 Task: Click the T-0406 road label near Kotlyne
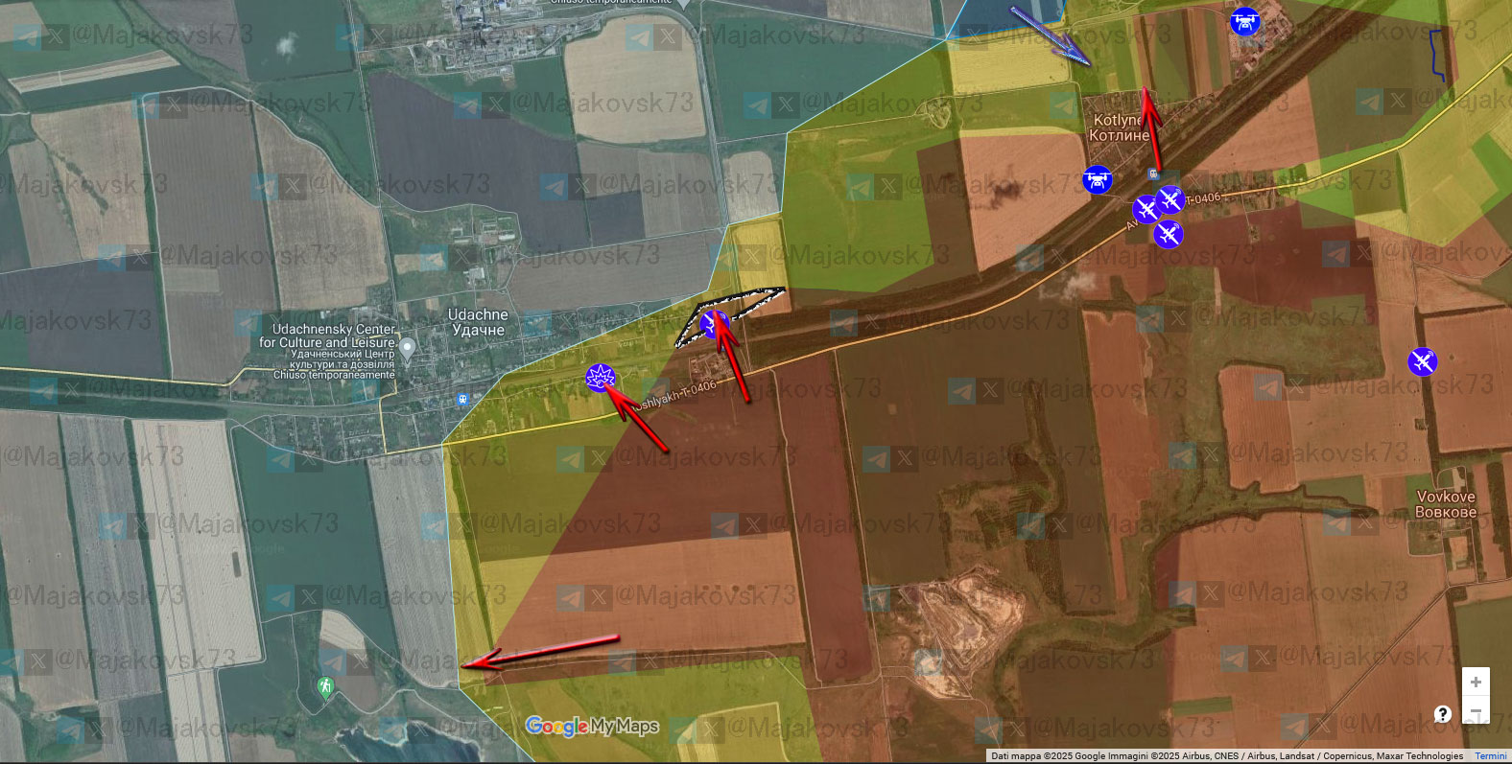pyautogui.click(x=1201, y=199)
